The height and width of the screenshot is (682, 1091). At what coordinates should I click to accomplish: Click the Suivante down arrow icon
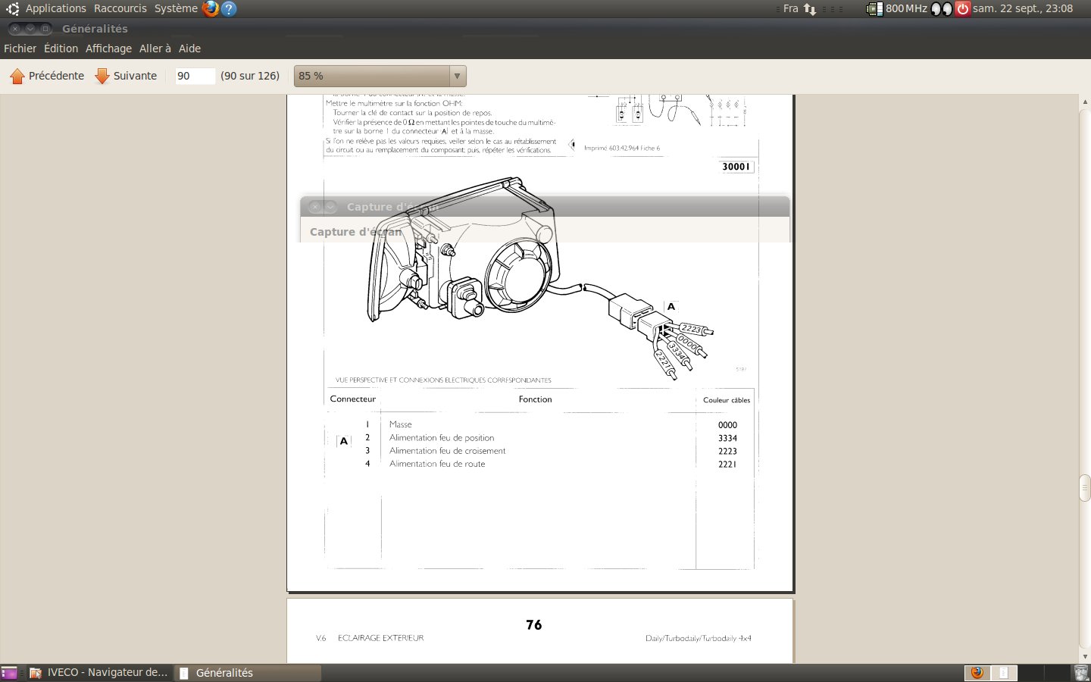[102, 77]
